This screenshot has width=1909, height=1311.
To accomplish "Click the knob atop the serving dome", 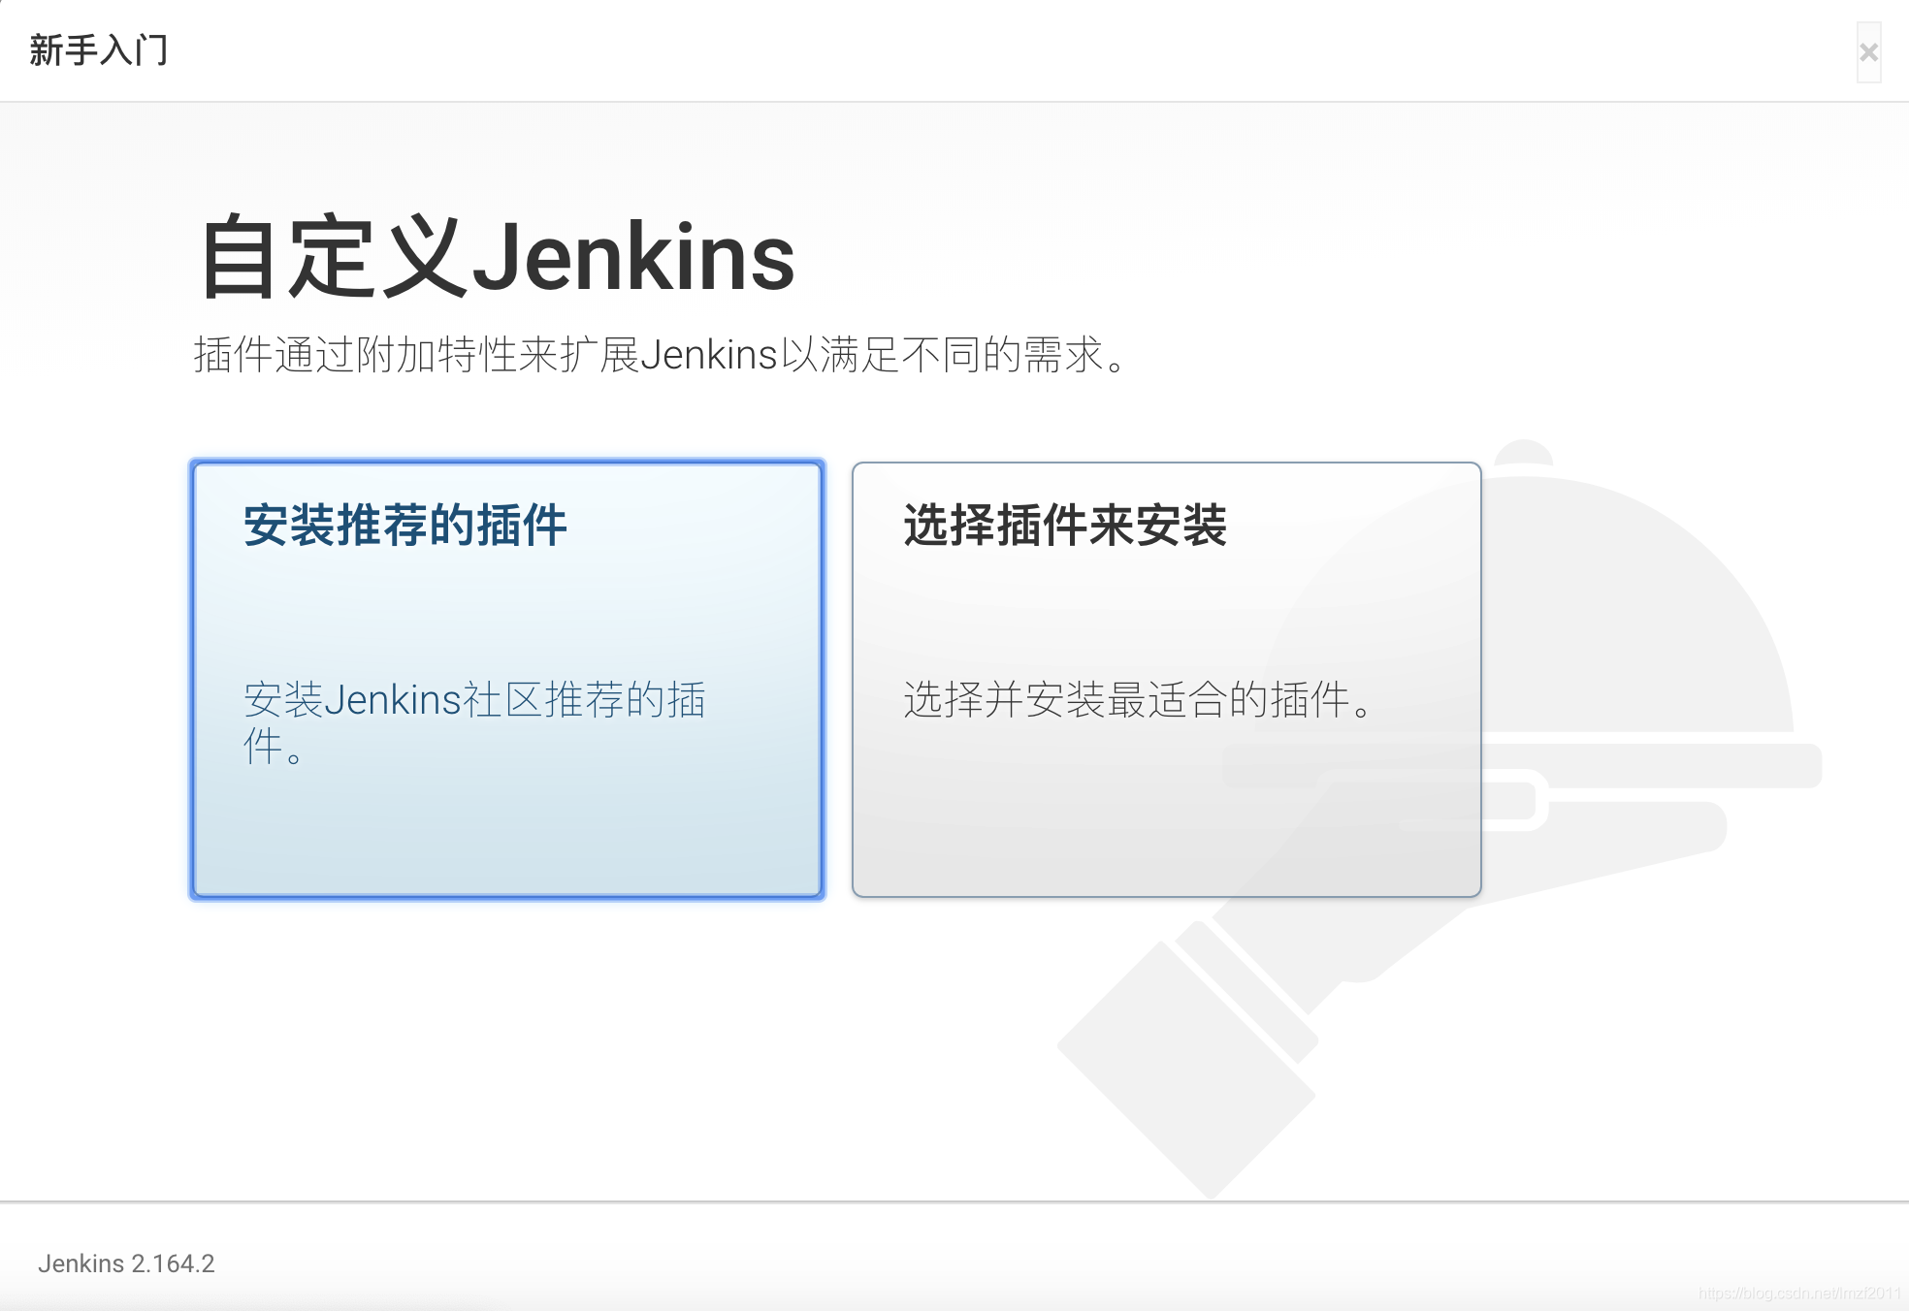I will tap(1524, 452).
